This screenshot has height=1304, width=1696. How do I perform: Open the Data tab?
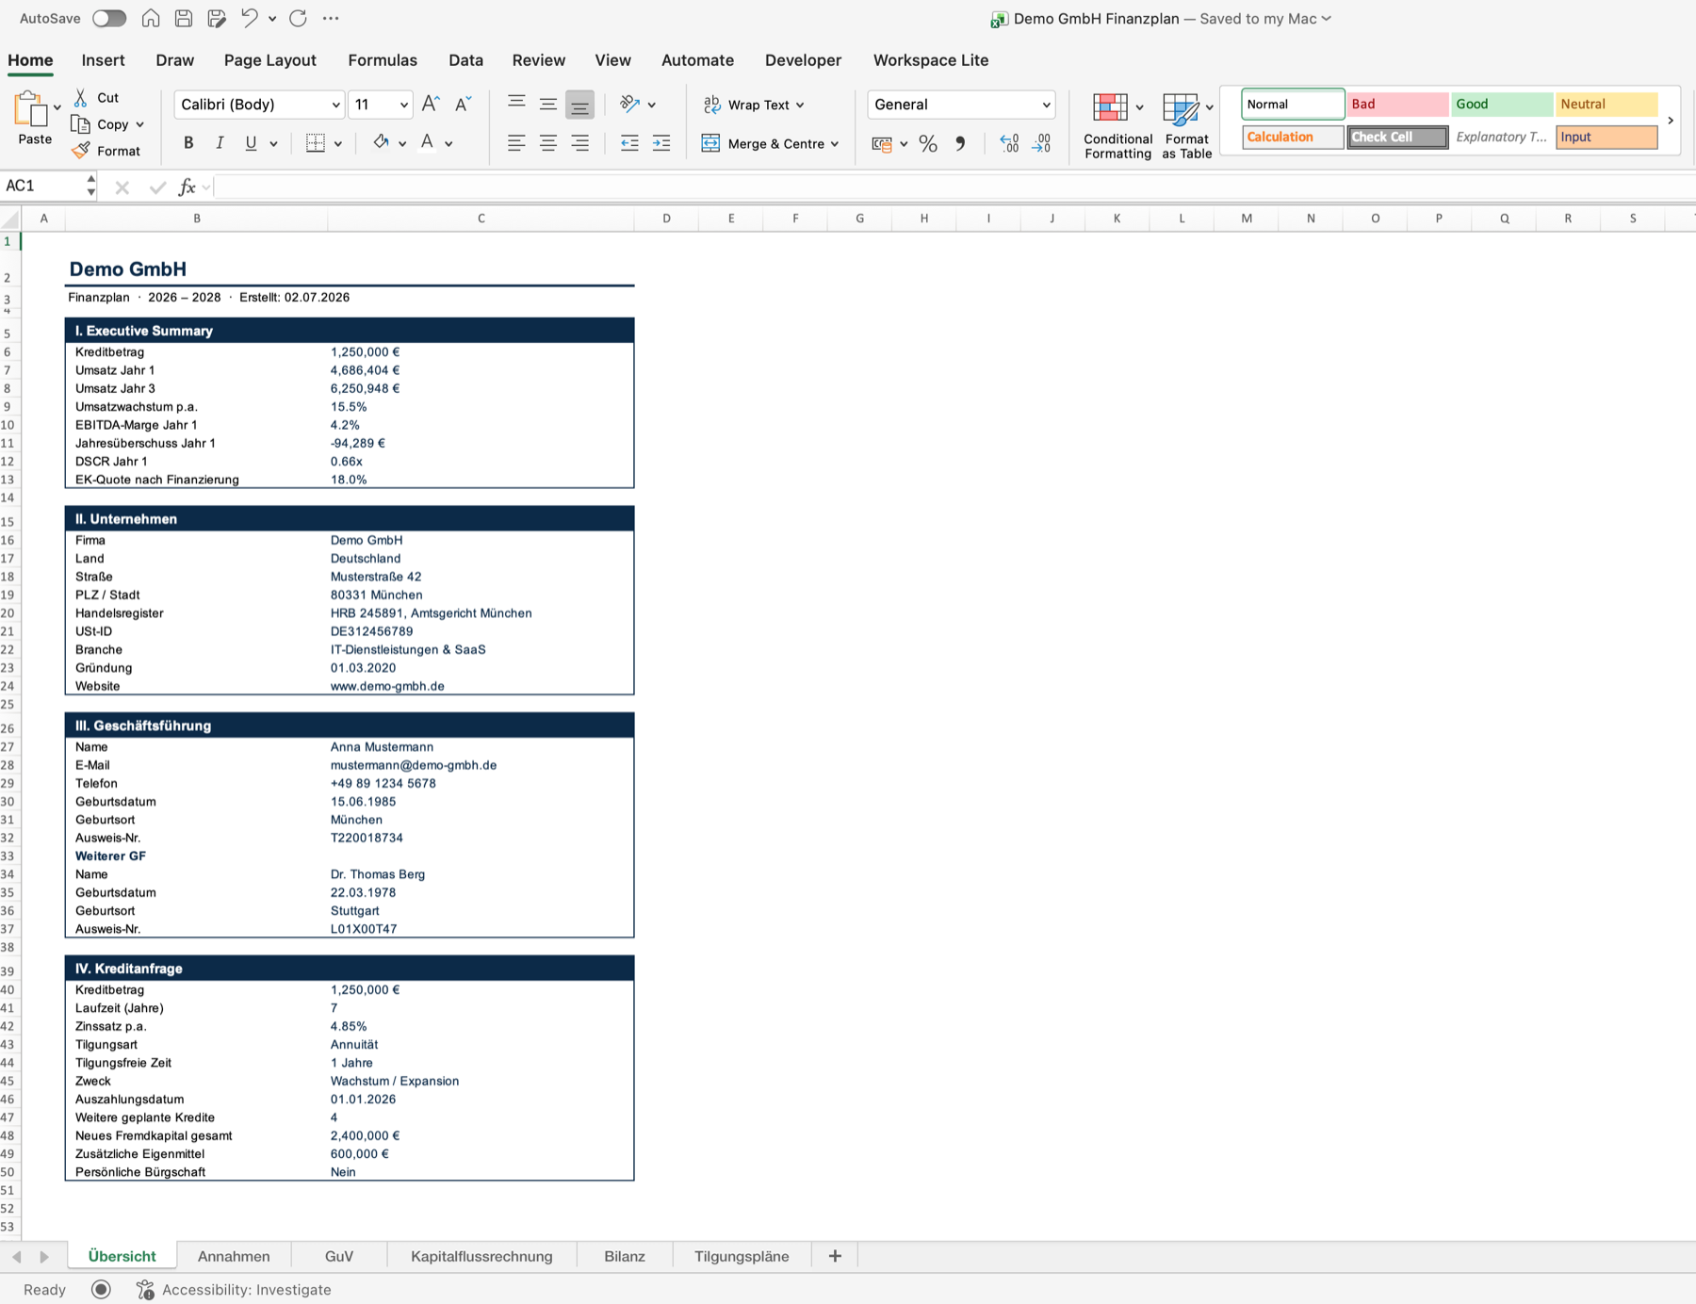tap(465, 60)
